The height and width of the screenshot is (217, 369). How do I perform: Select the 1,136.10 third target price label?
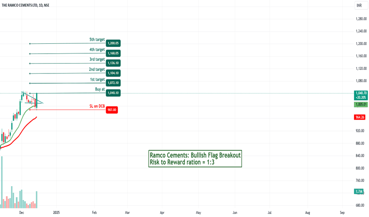(x=113, y=63)
